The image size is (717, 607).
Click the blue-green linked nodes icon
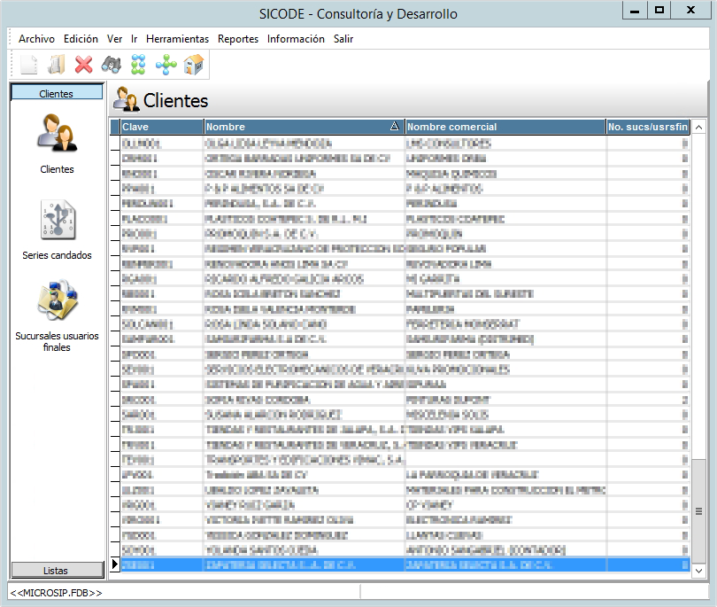138,64
